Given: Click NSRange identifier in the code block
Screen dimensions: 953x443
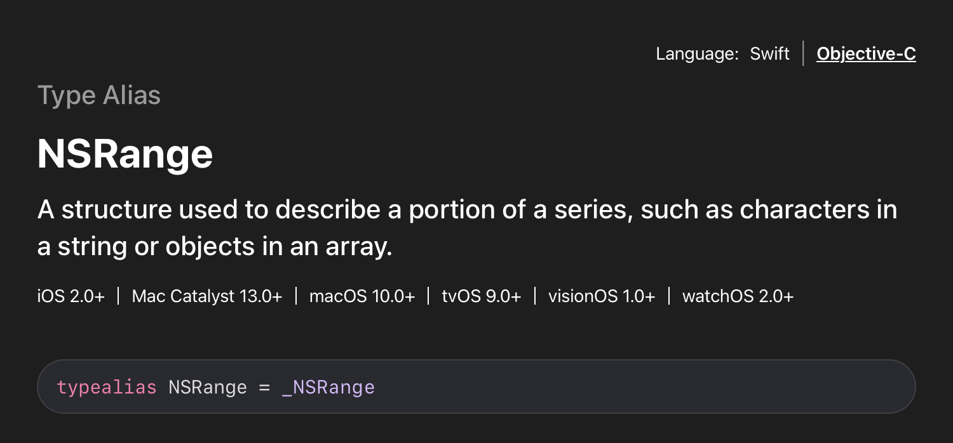Looking at the screenshot, I should (x=207, y=387).
